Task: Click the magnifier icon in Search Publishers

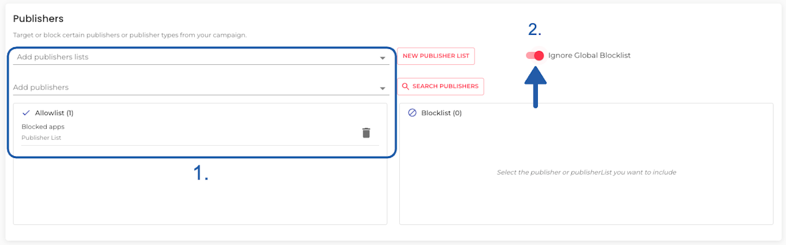Action: 405,86
